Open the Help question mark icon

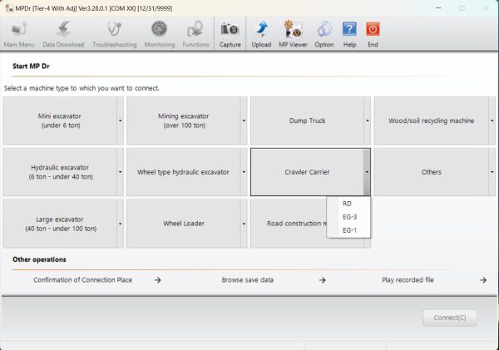pos(349,34)
